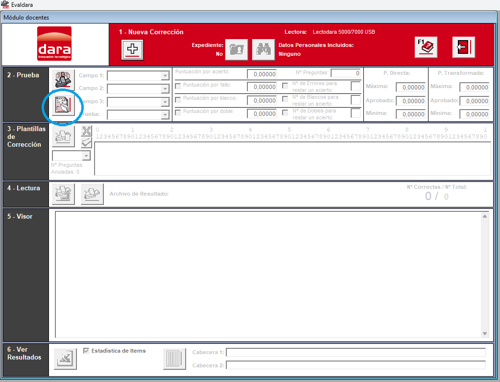
Task: Click the Cabecera 1 text field
Action: pyautogui.click(x=356, y=352)
